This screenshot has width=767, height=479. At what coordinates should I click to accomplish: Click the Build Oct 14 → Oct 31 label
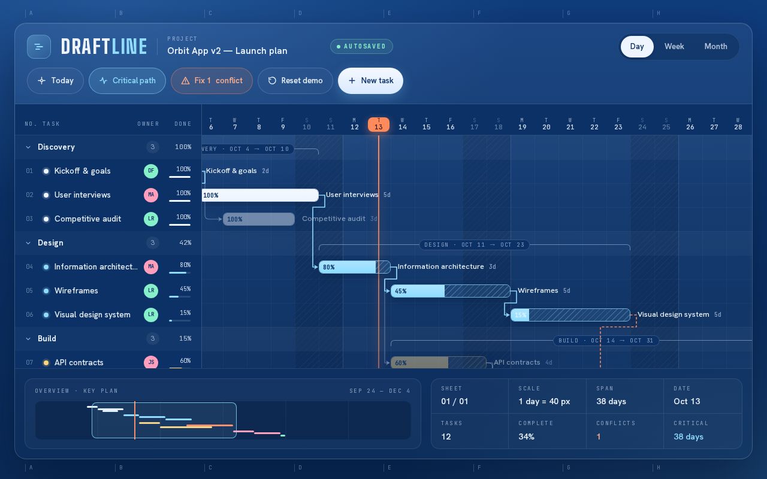coord(606,341)
